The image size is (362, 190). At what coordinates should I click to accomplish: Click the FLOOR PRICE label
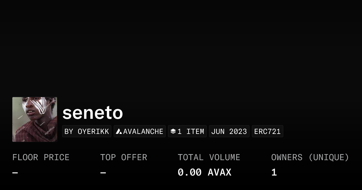[41, 157]
